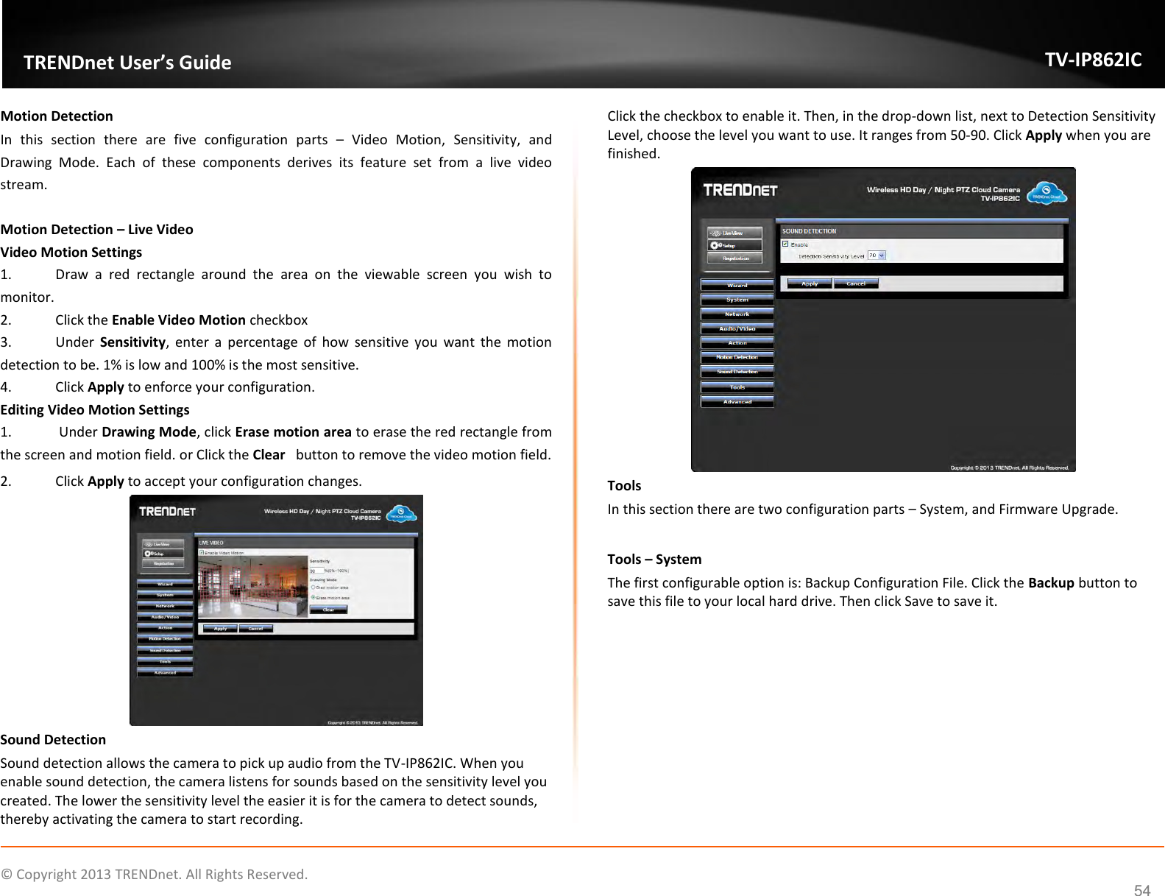Open Tools menu in Live Video screenshot
This screenshot has width=1165, height=896.
pyautogui.click(x=165, y=661)
